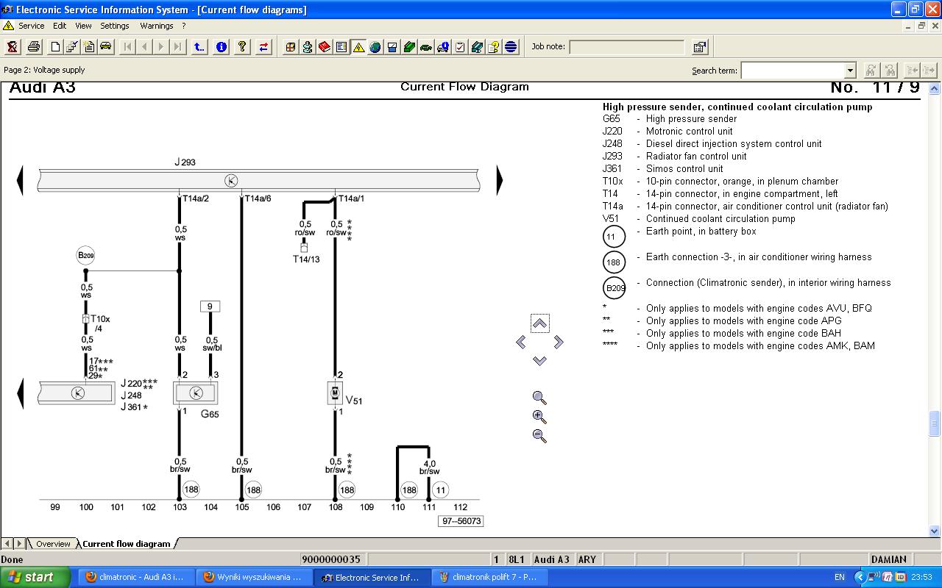The width and height of the screenshot is (942, 588).
Task: Pan diagram right with the right chevron
Action: point(559,342)
